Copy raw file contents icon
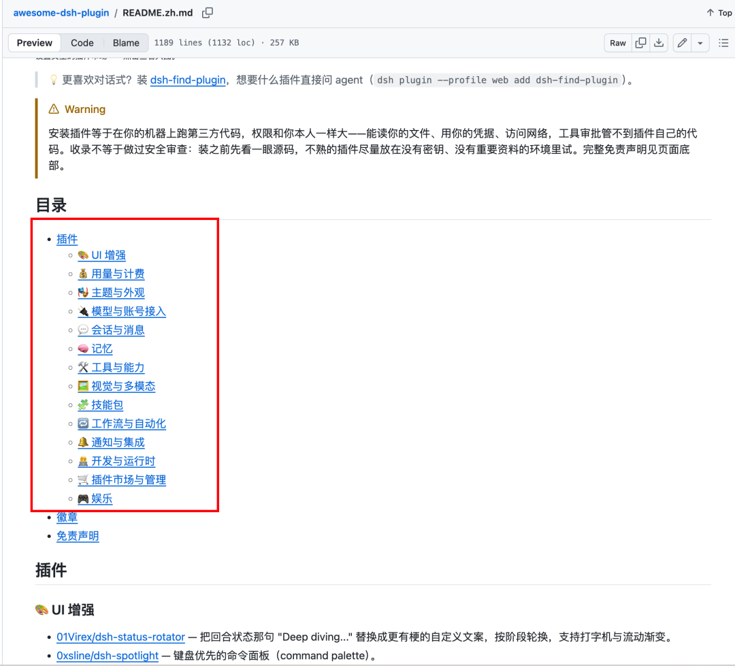This screenshot has height=666, width=735. [640, 43]
